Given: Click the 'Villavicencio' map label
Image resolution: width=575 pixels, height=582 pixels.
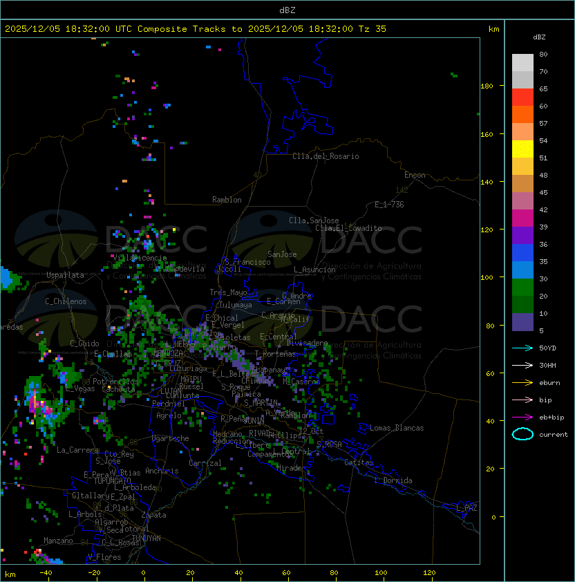Looking at the screenshot, I should 140,258.
